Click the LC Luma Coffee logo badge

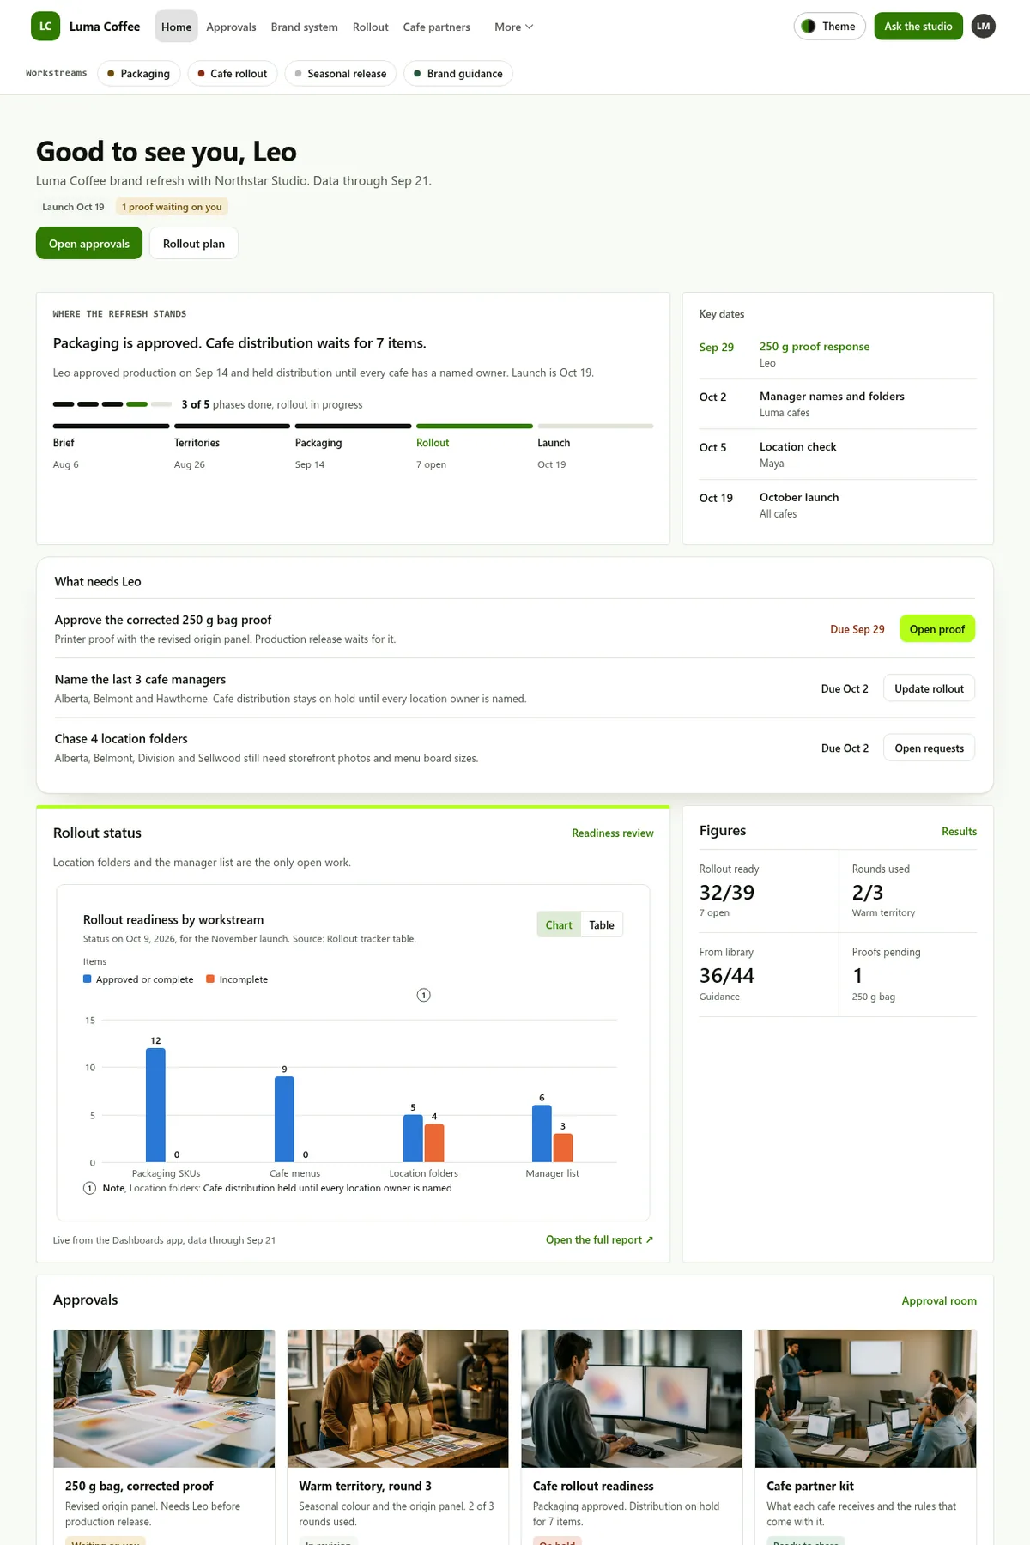(45, 27)
